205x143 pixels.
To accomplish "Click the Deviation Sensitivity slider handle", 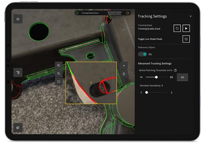I will click(147, 92).
